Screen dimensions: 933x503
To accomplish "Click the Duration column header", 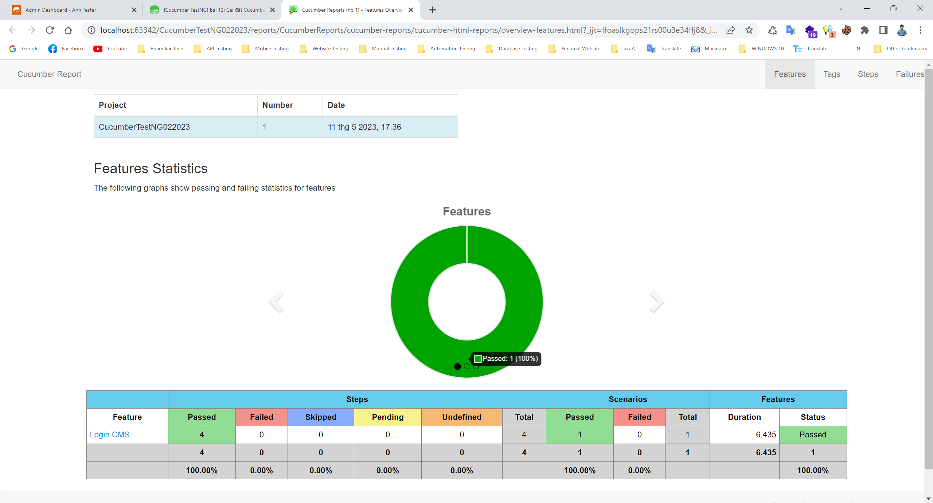I will (x=744, y=417).
